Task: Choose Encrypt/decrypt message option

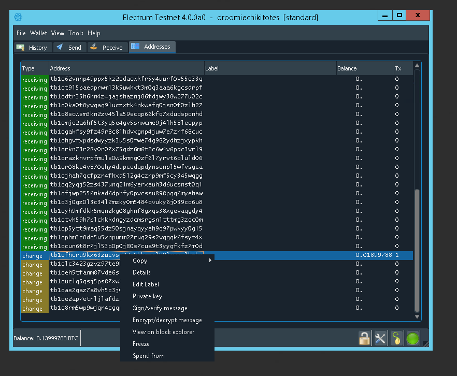Action: click(x=167, y=320)
